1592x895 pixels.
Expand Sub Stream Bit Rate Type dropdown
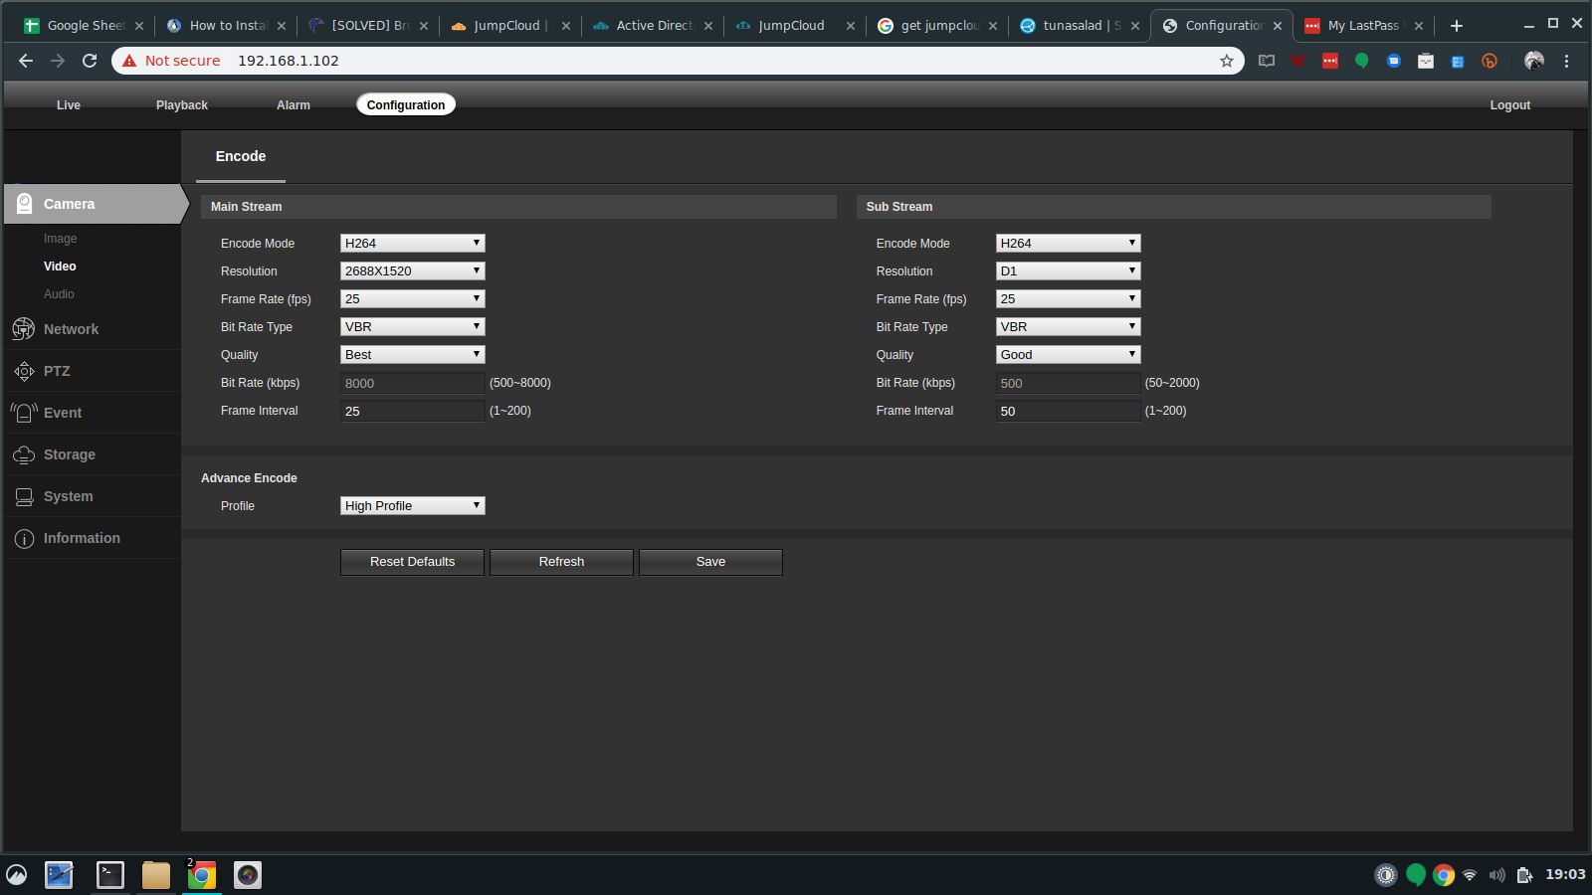click(1067, 326)
